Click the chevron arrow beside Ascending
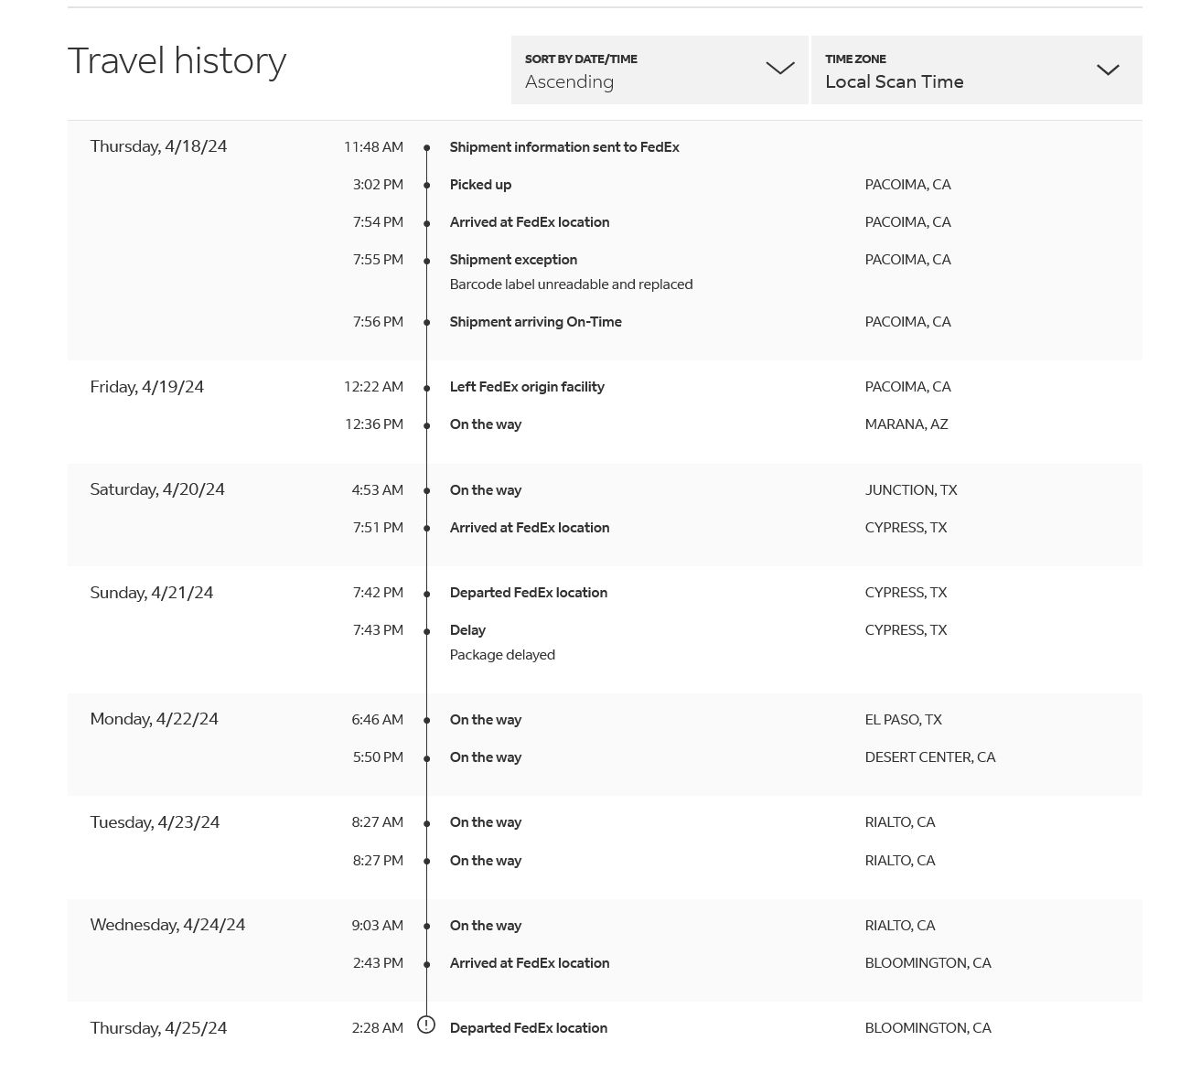Image resolution: width=1180 pixels, height=1073 pixels. [779, 69]
